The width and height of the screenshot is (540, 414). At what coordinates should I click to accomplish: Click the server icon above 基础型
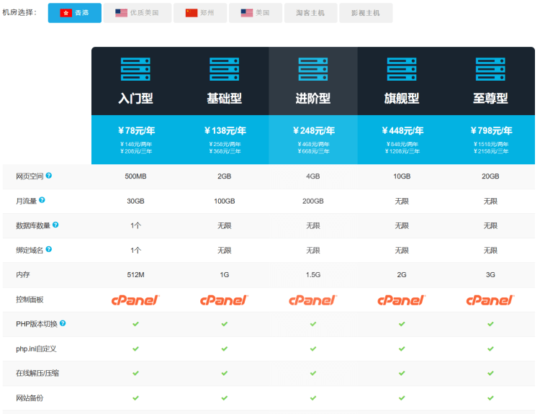(x=224, y=69)
